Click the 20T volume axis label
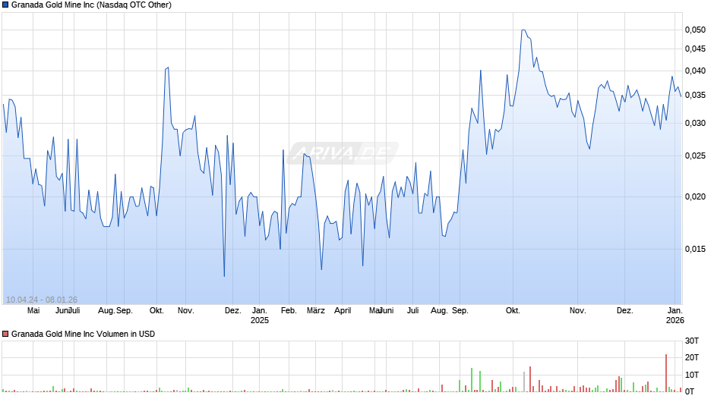The height and width of the screenshot is (399, 714). coord(692,358)
